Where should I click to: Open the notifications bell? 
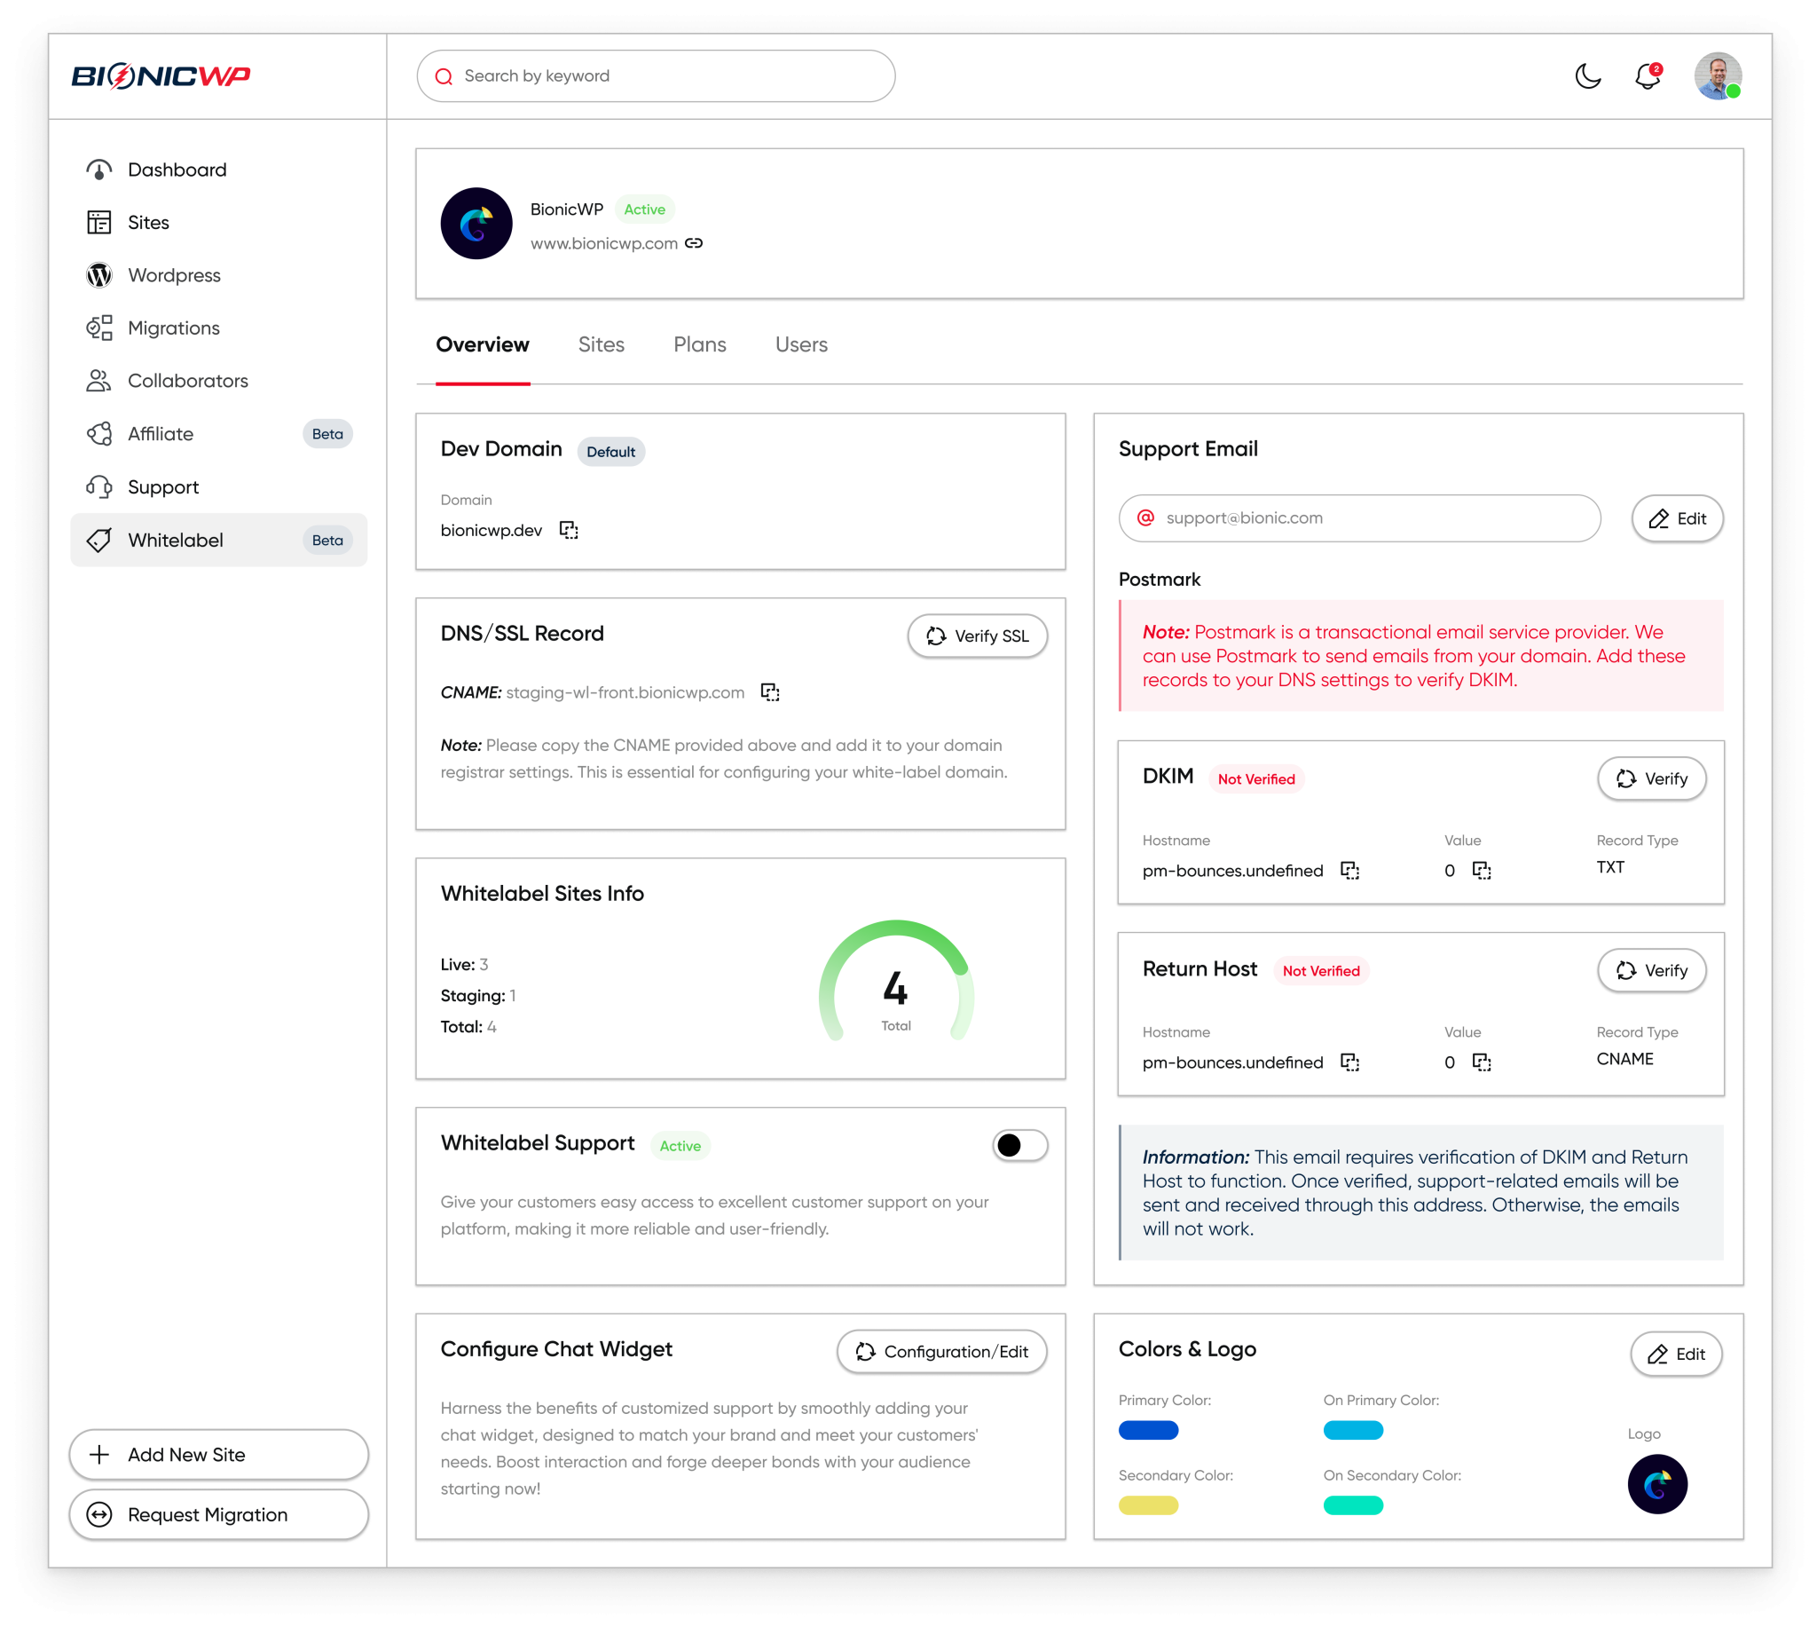click(x=1648, y=78)
